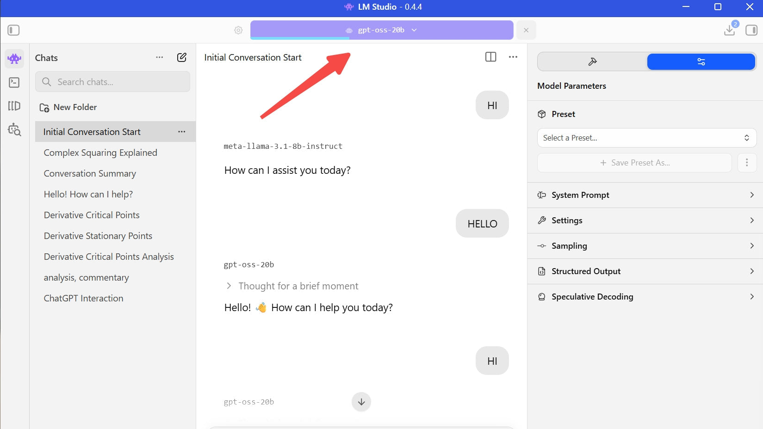
Task: Click the Search chats input field
Action: pyautogui.click(x=113, y=82)
